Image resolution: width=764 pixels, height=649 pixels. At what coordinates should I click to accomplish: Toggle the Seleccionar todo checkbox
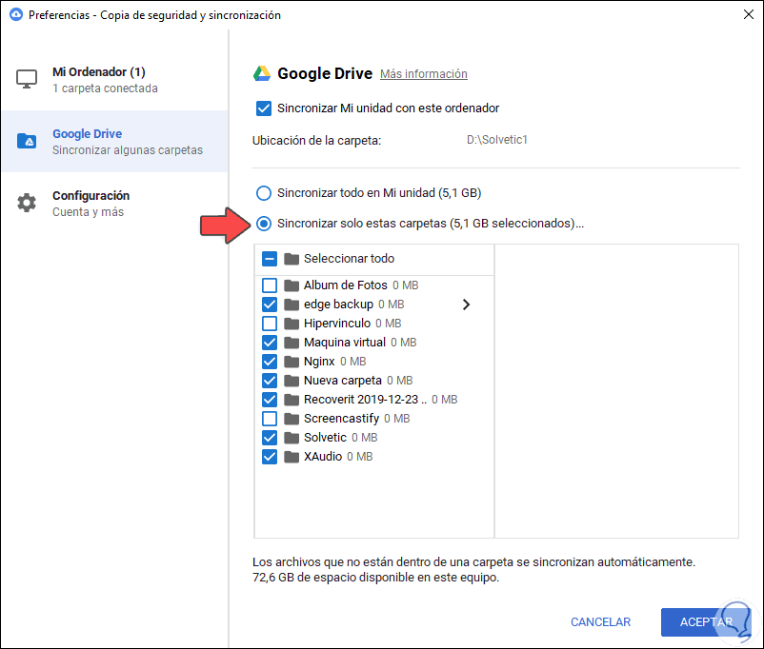(270, 259)
